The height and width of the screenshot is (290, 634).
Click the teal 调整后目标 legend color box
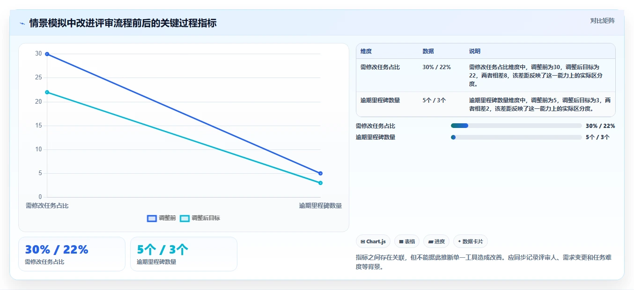[184, 218]
